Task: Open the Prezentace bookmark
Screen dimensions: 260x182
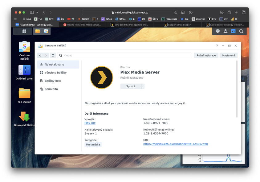Action: coord(169,19)
